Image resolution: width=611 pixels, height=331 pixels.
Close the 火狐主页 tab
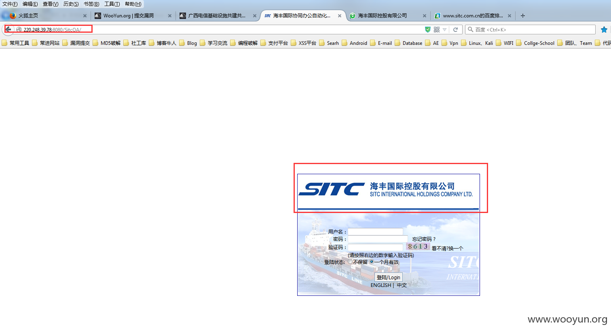point(85,16)
